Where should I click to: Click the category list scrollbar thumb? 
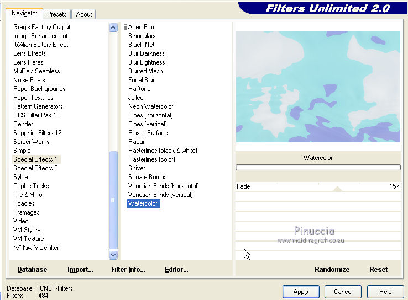(113, 200)
